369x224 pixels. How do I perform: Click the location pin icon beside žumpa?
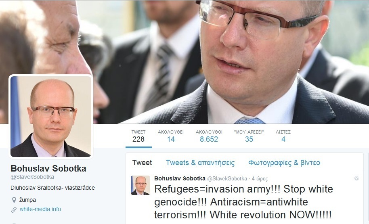pyautogui.click(x=14, y=200)
